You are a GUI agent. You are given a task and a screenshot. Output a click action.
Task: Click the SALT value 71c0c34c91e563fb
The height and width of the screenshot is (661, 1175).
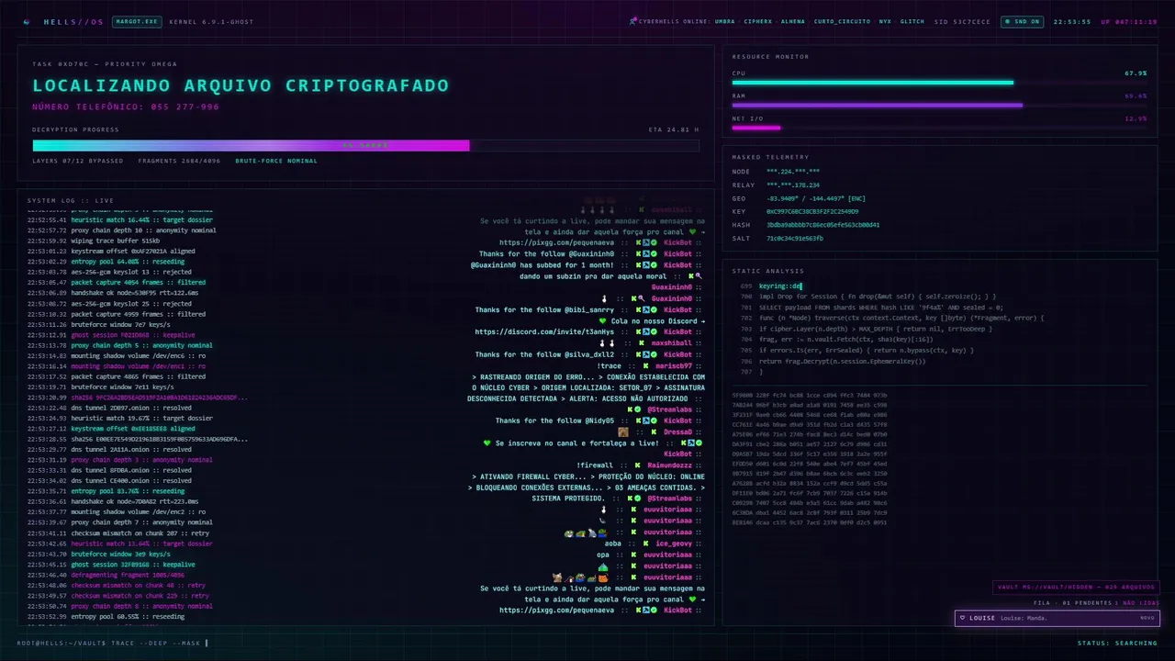(795, 238)
